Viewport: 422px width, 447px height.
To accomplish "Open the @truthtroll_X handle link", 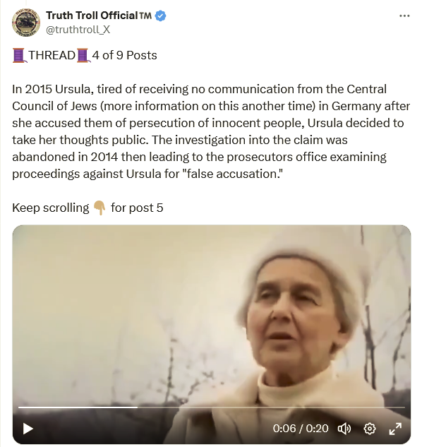I will 78,30.
